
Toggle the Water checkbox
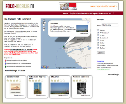pyautogui.click(x=98, y=43)
